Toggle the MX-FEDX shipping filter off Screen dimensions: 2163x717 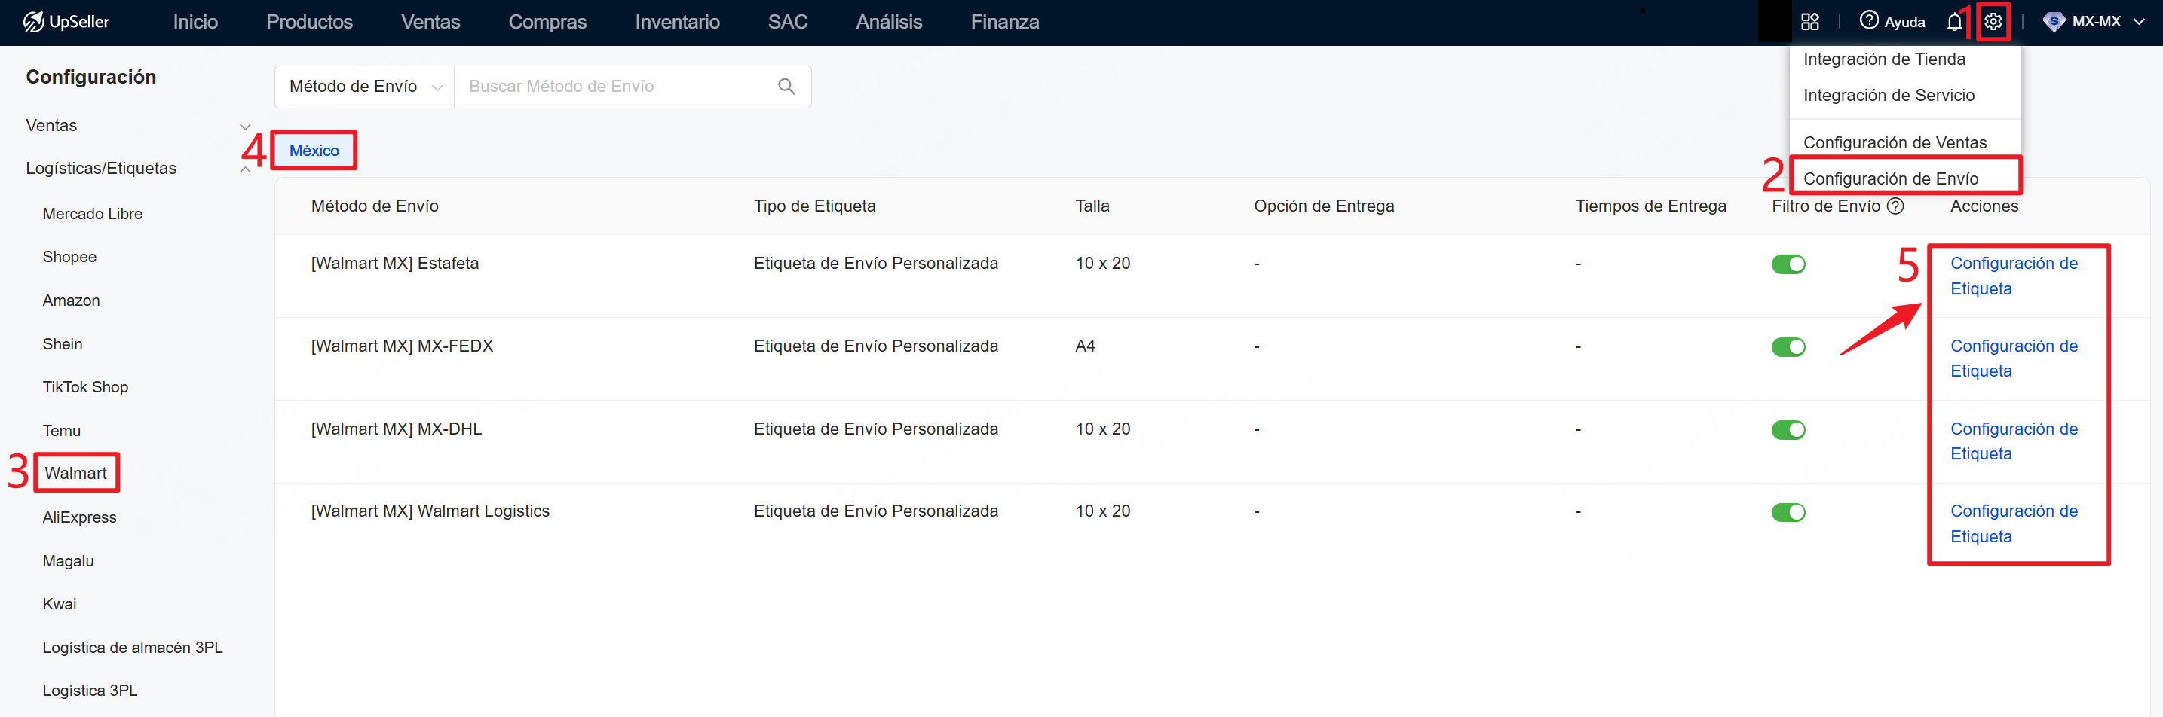[x=1789, y=346]
